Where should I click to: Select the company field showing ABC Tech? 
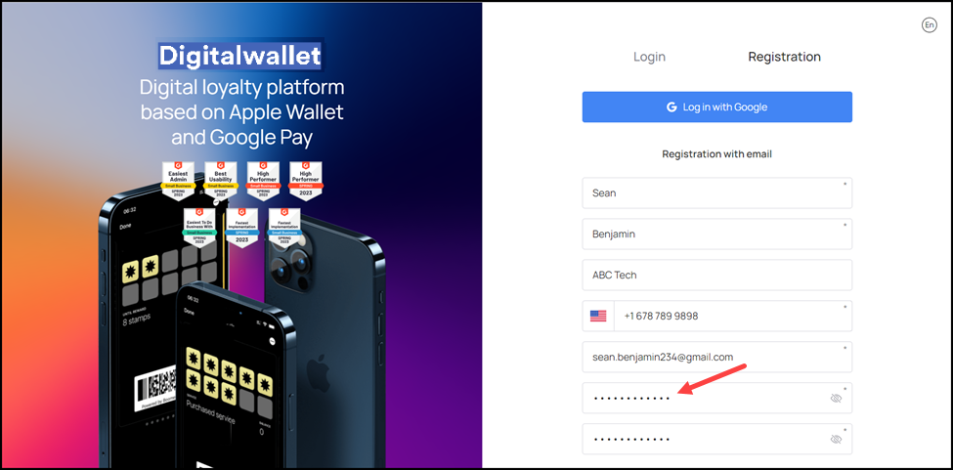tap(717, 276)
